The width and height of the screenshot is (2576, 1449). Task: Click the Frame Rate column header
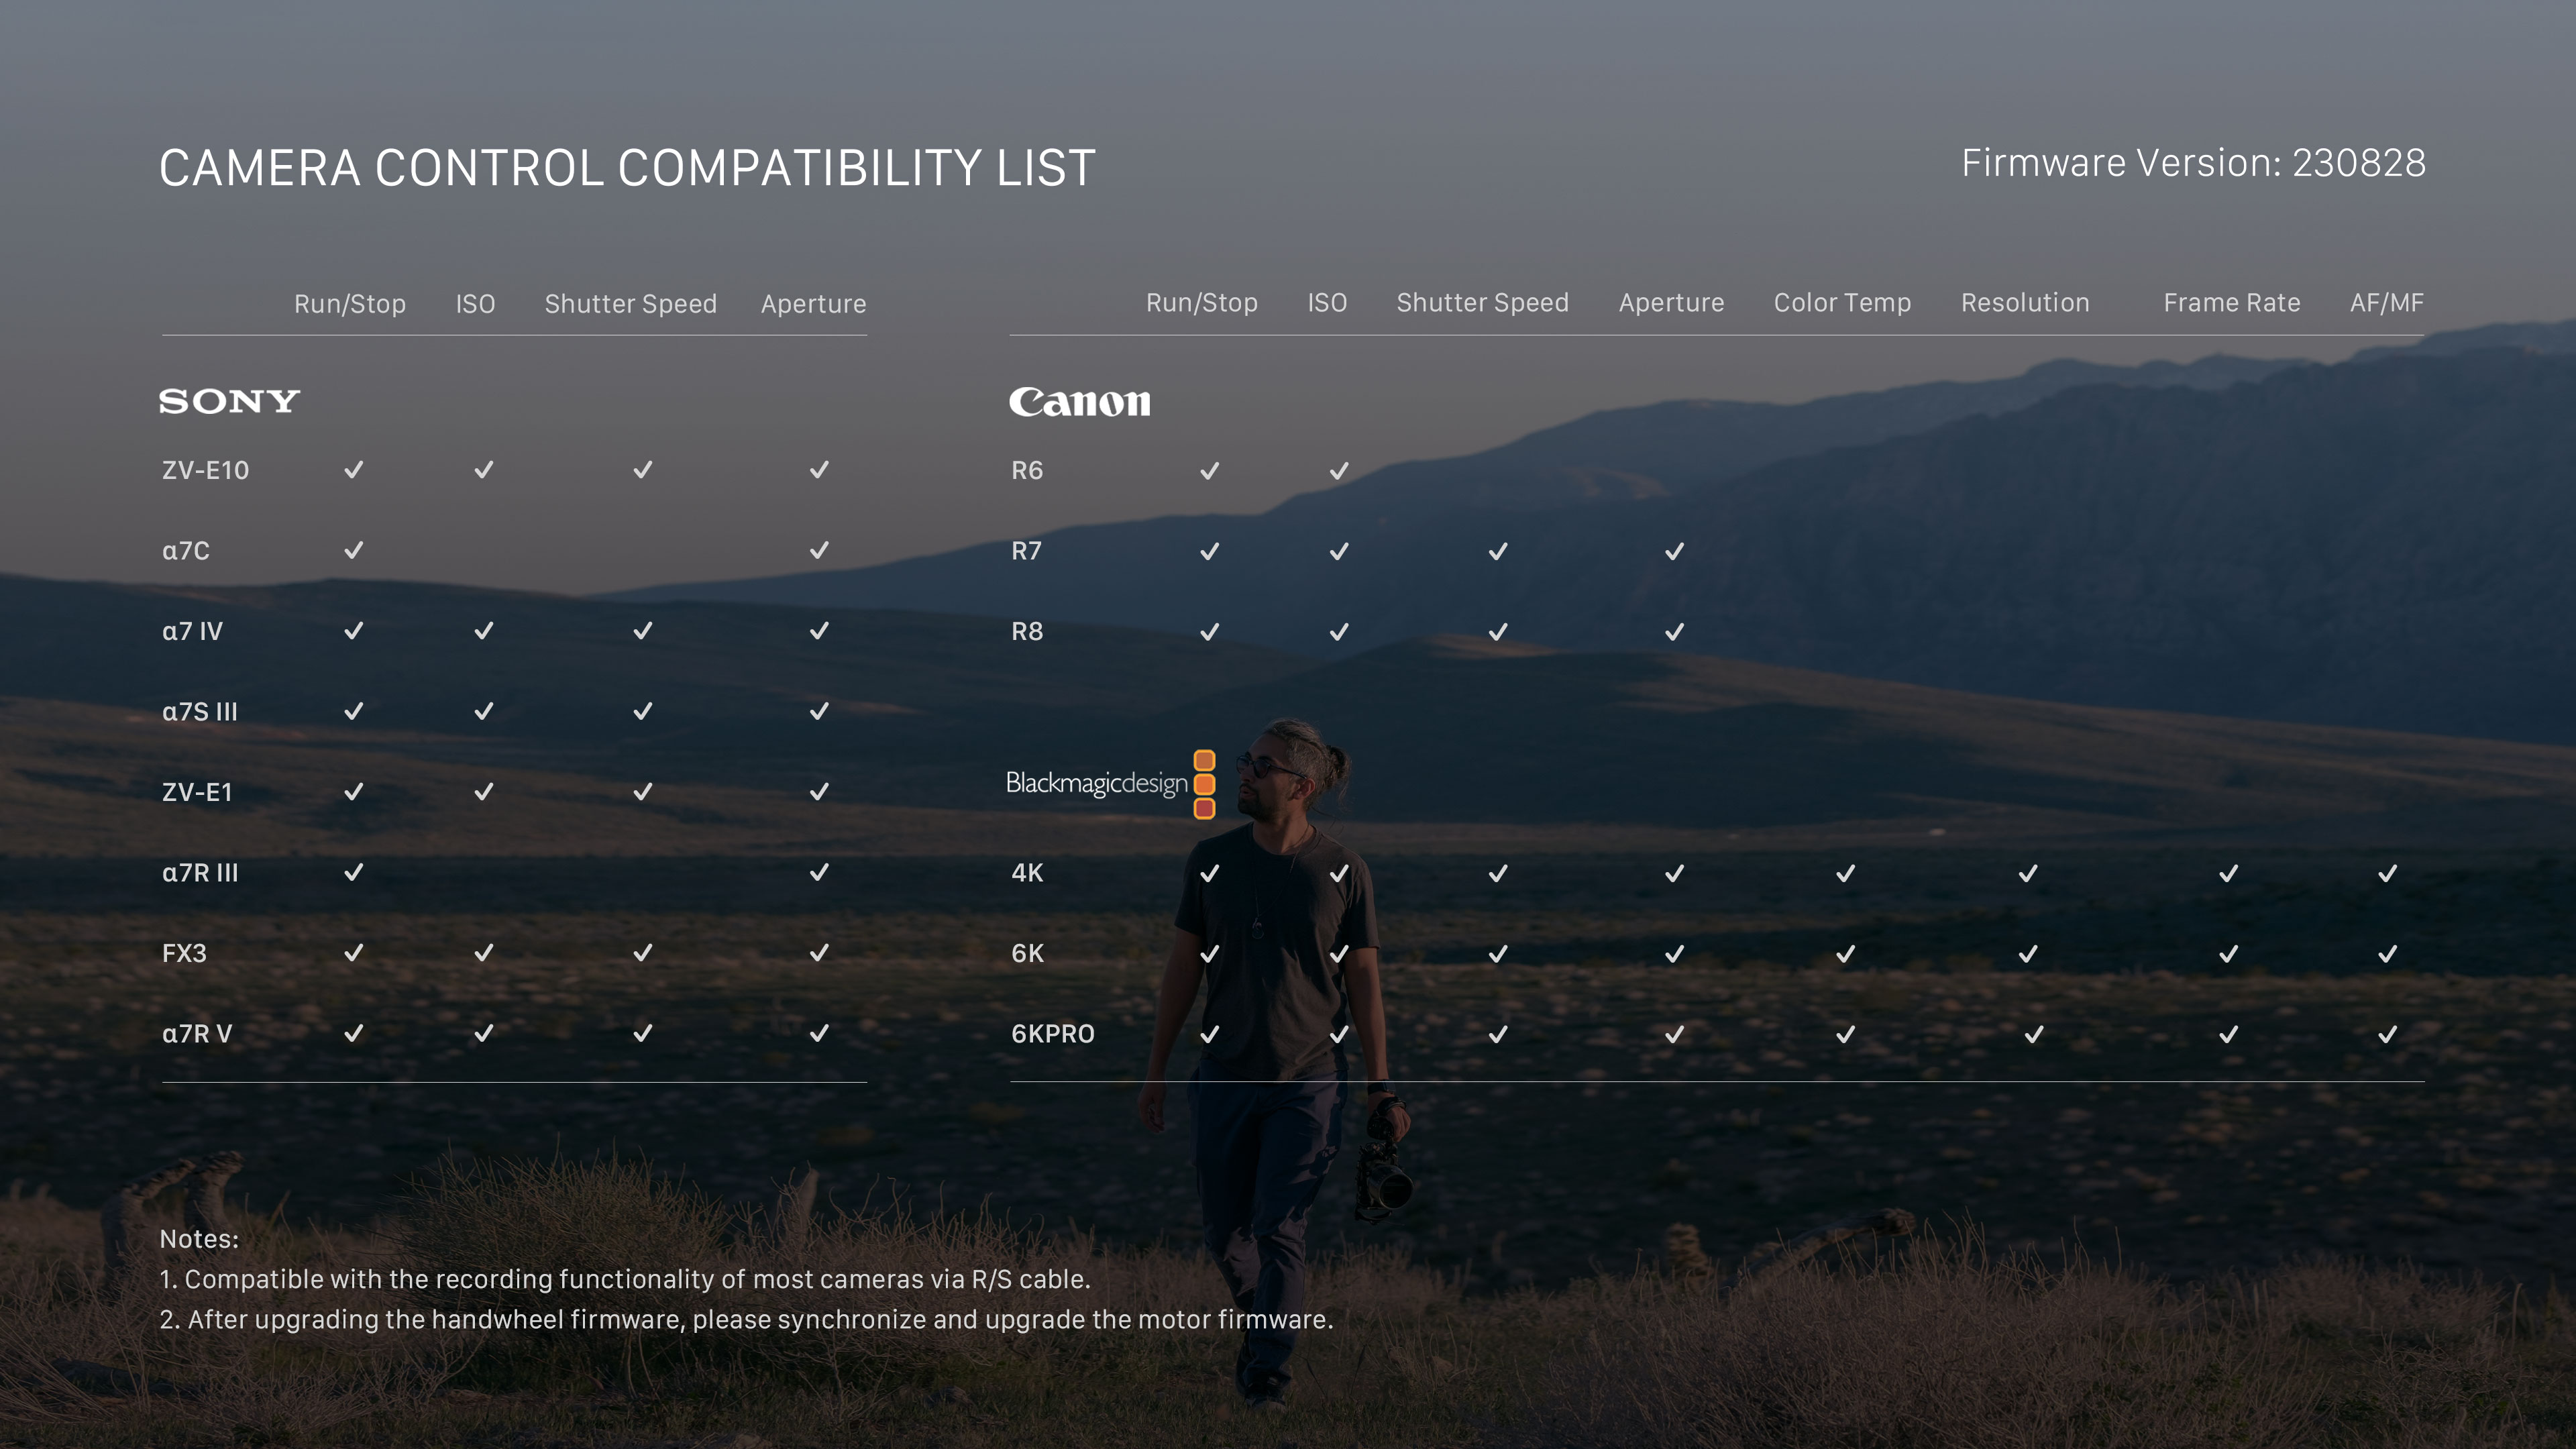tap(2231, 303)
